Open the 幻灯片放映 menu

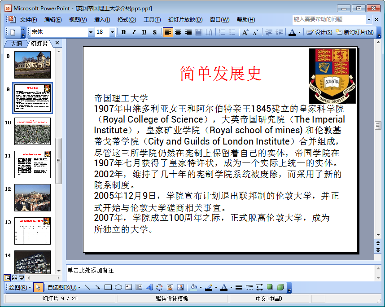click(x=185, y=20)
